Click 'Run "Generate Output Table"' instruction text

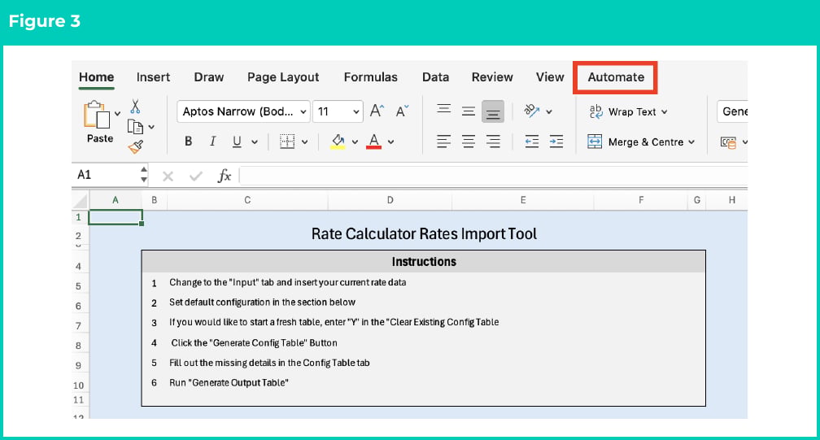(229, 383)
